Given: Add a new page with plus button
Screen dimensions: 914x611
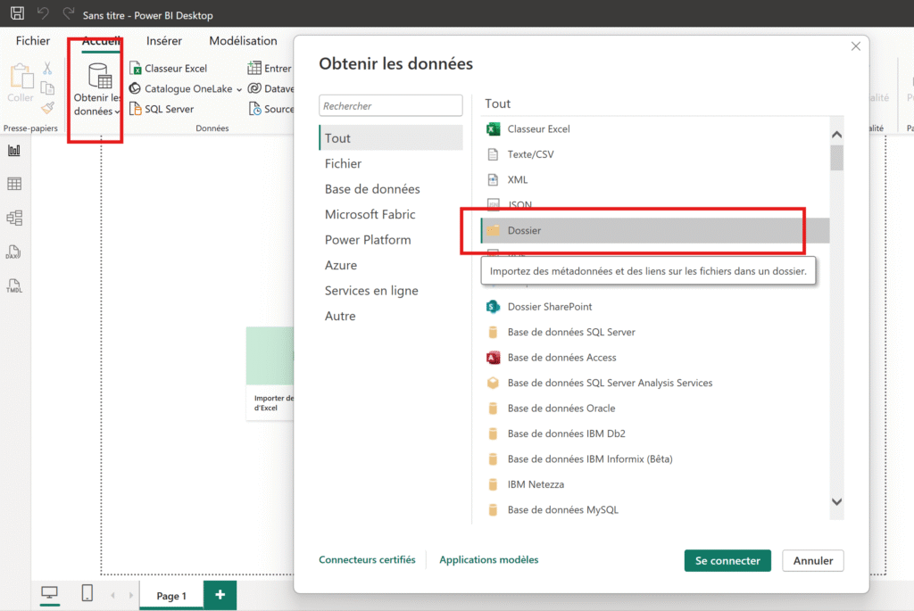Looking at the screenshot, I should coord(220,595).
